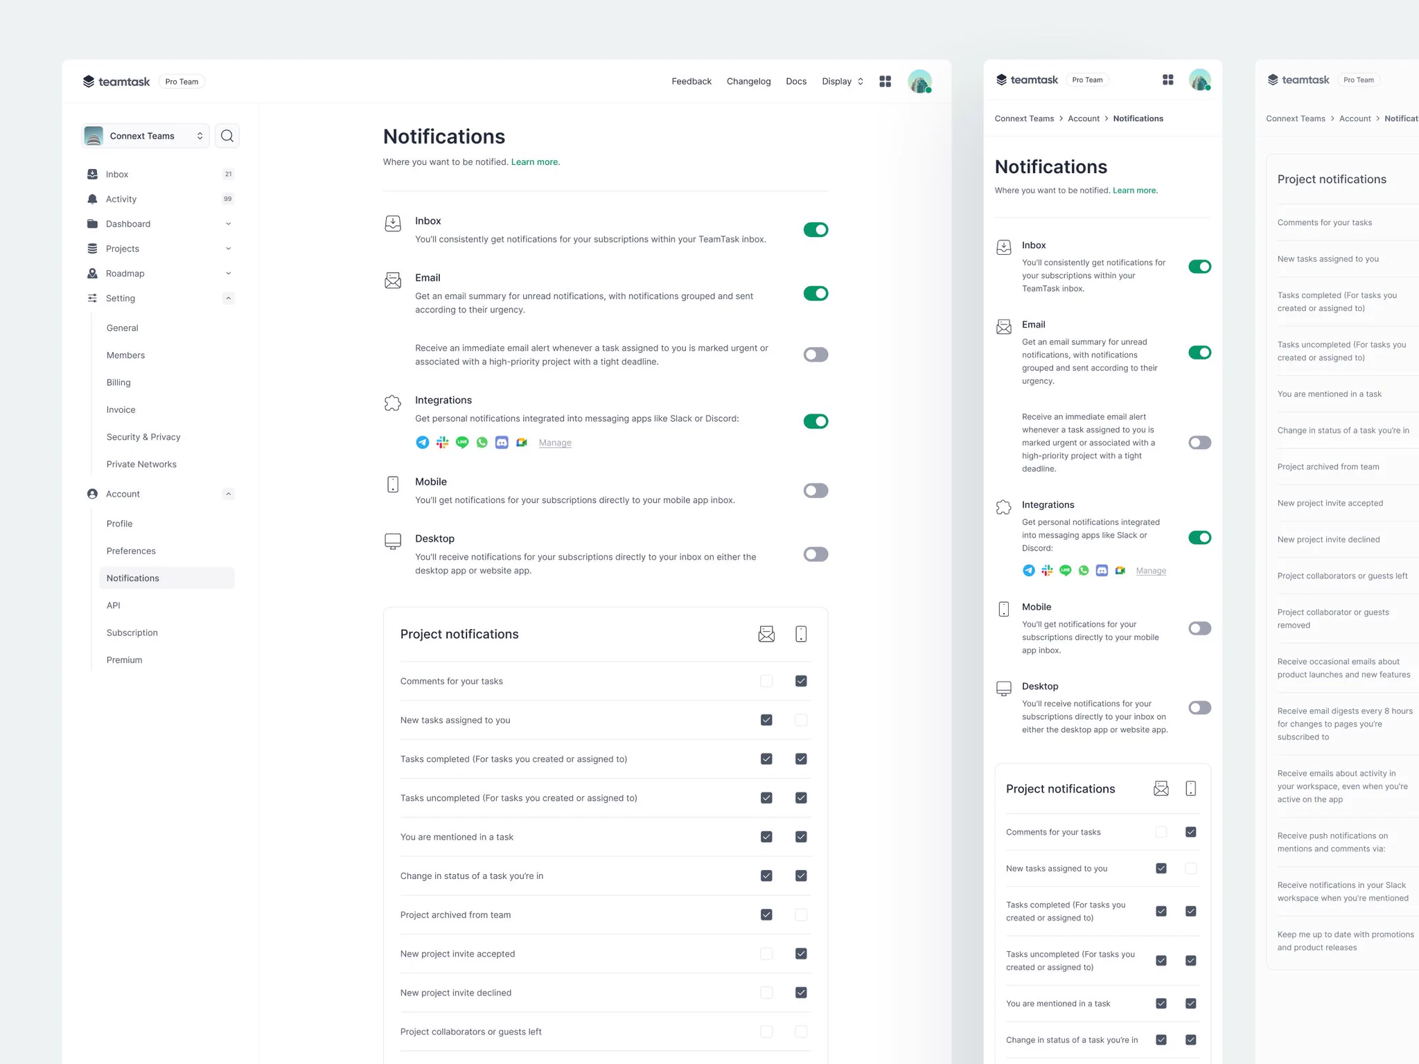This screenshot has width=1419, height=1064.
Task: Click the LINE icon in desktop Integrations row
Action: pos(462,442)
